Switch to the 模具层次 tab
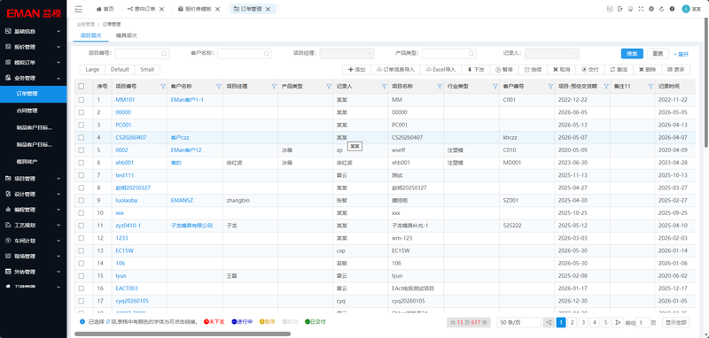The width and height of the screenshot is (709, 338). point(127,35)
